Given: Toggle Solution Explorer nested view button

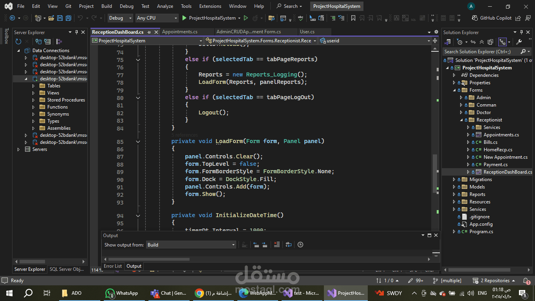Looking at the screenshot, I should click(502, 42).
